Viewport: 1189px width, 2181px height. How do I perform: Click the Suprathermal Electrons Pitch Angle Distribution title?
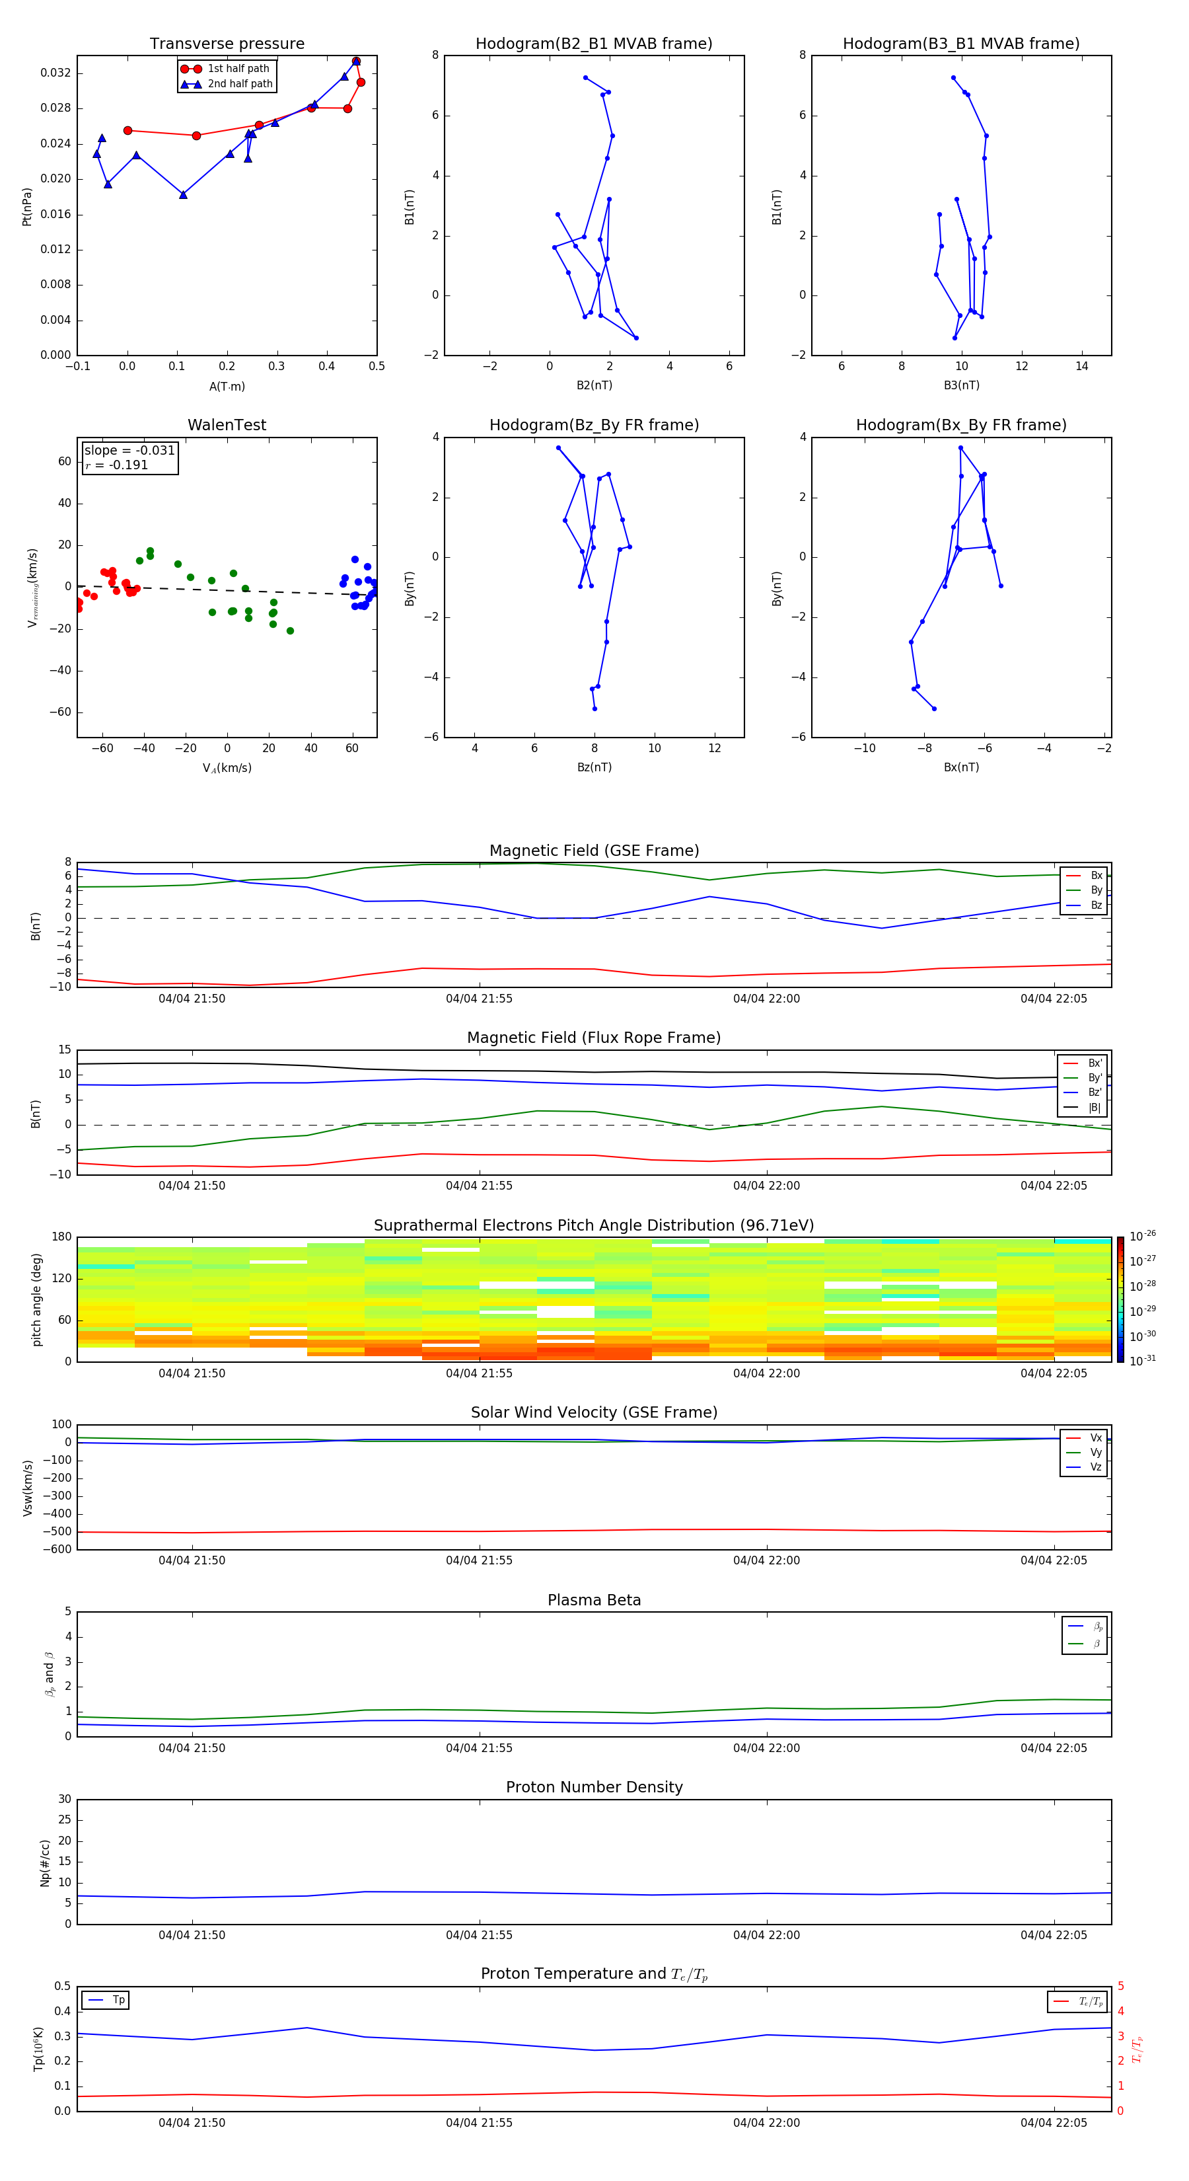[594, 1226]
